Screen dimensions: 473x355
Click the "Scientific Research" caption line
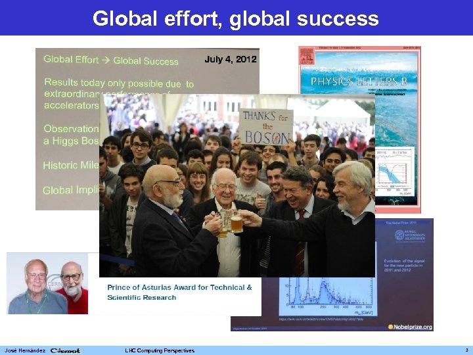click(142, 298)
